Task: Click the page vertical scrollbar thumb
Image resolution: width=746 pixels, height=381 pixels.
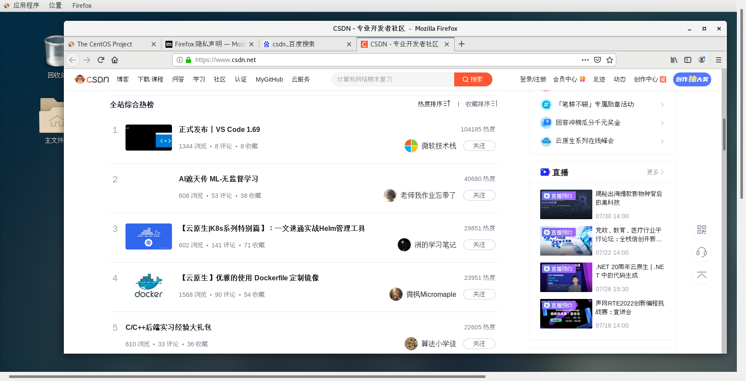Action: pos(724,135)
